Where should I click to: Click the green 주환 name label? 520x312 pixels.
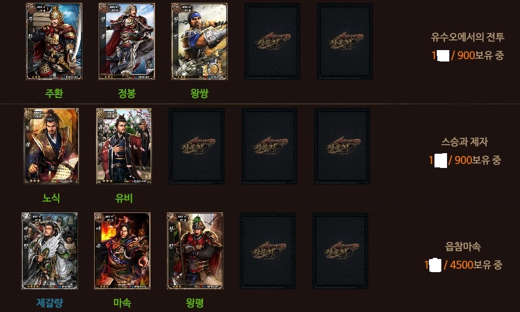[54, 93]
